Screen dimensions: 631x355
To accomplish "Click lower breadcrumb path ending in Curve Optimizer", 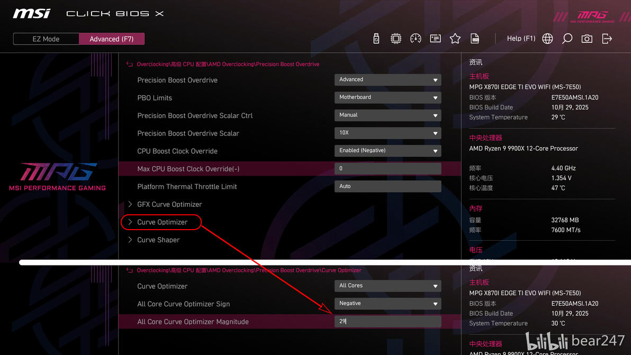I will [x=249, y=270].
